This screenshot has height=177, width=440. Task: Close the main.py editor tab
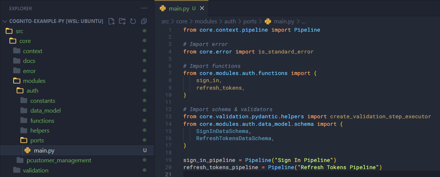[x=202, y=8]
